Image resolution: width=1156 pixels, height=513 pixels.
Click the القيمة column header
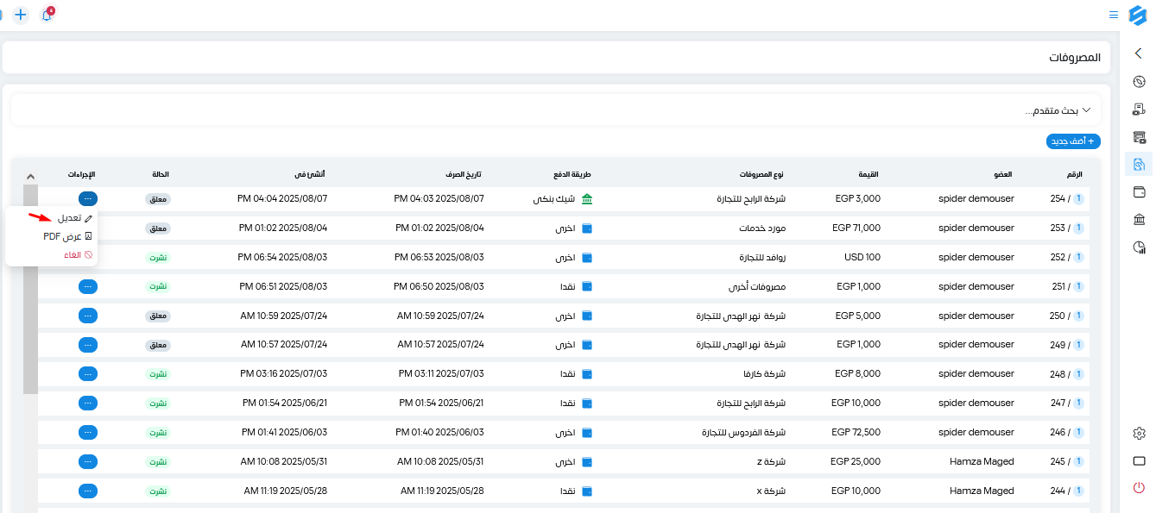click(x=868, y=175)
